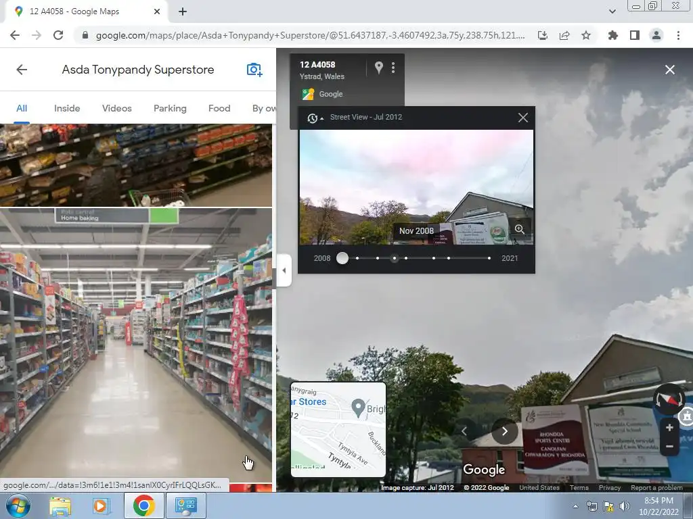Select the 2008 timeline handle
The height and width of the screenshot is (519, 693).
342,258
